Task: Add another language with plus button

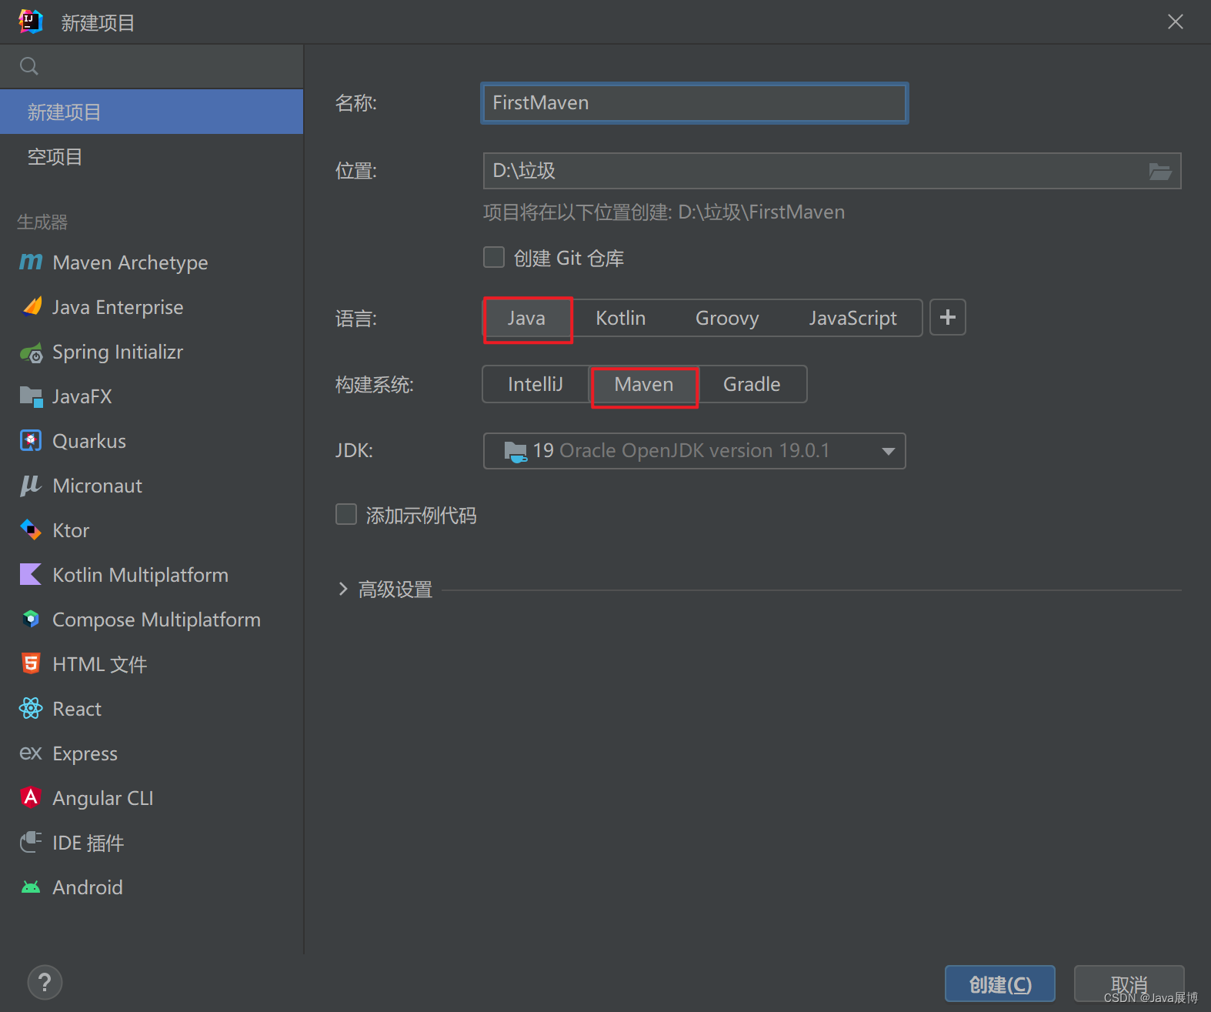Action: [x=948, y=317]
